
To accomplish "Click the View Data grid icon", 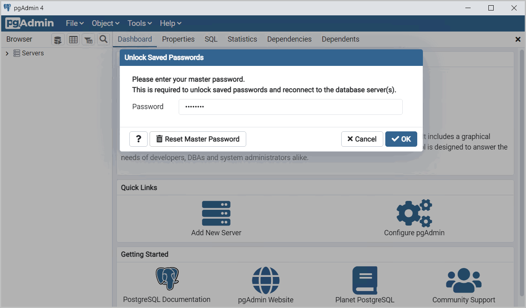I will (73, 40).
